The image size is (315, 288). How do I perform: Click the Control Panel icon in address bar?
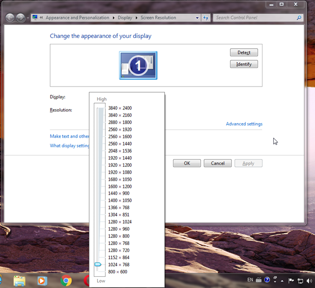click(35, 18)
